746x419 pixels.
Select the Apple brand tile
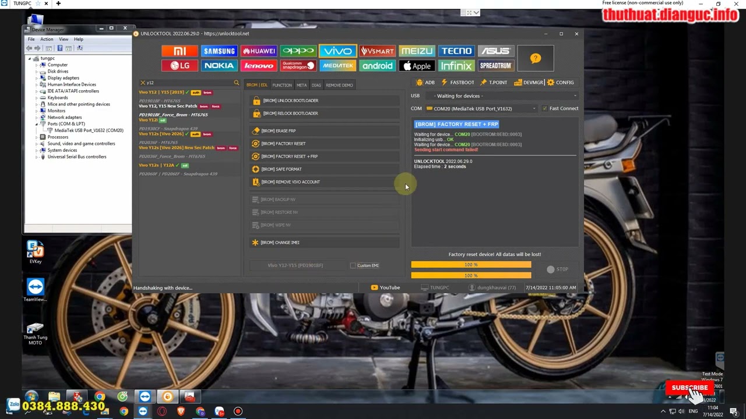tap(417, 66)
